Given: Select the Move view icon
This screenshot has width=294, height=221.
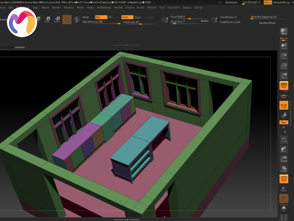Looking at the screenshot, I should coord(284,149).
